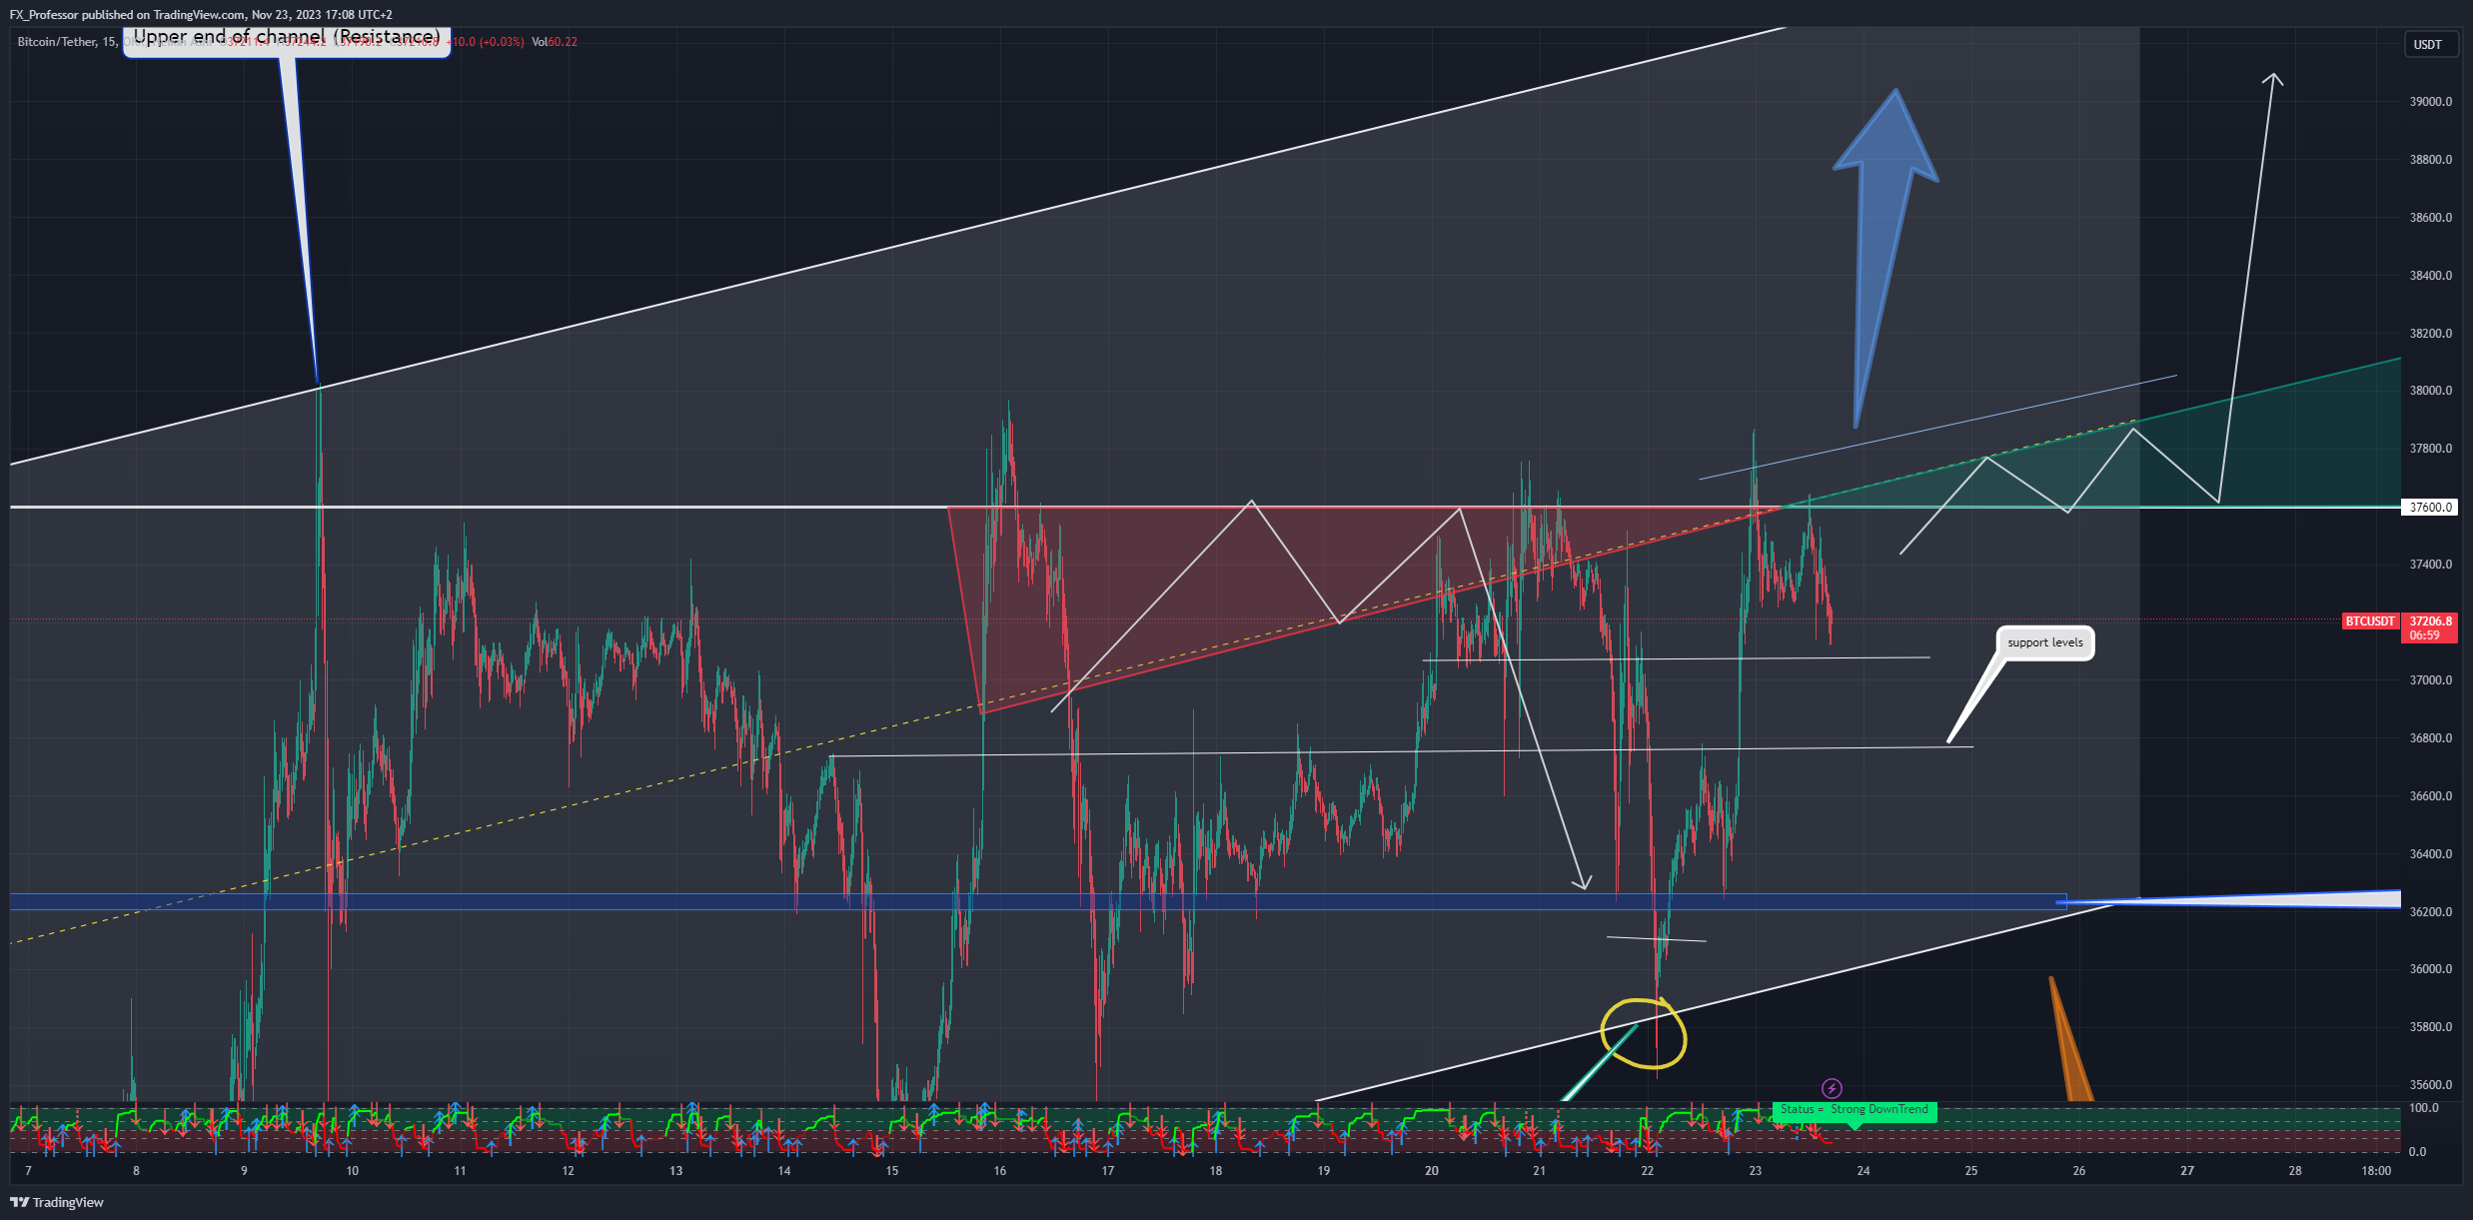Click date label 20 on the time axis
The width and height of the screenshot is (2473, 1220).
[1431, 1171]
